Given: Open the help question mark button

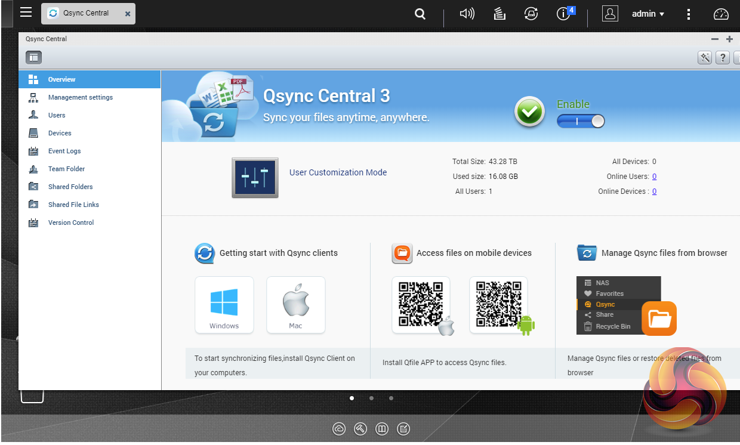Looking at the screenshot, I should click(x=723, y=57).
